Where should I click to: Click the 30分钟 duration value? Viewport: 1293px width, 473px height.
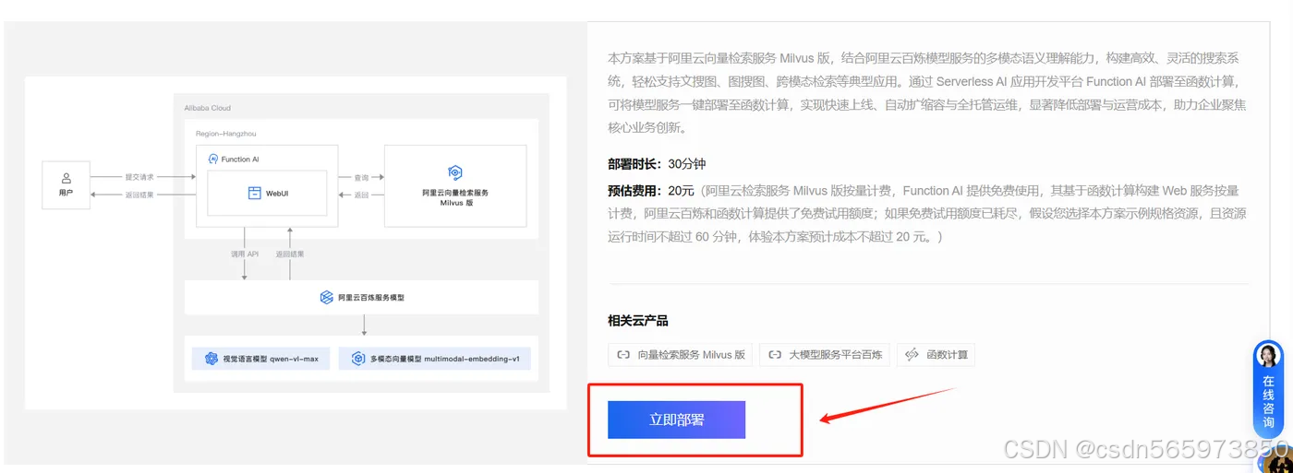pyautogui.click(x=687, y=163)
